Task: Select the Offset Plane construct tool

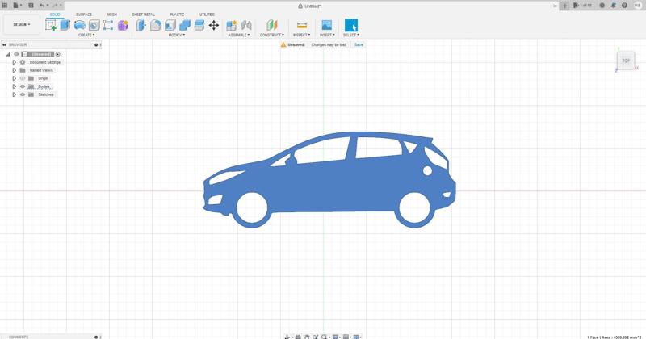Action: [272, 25]
